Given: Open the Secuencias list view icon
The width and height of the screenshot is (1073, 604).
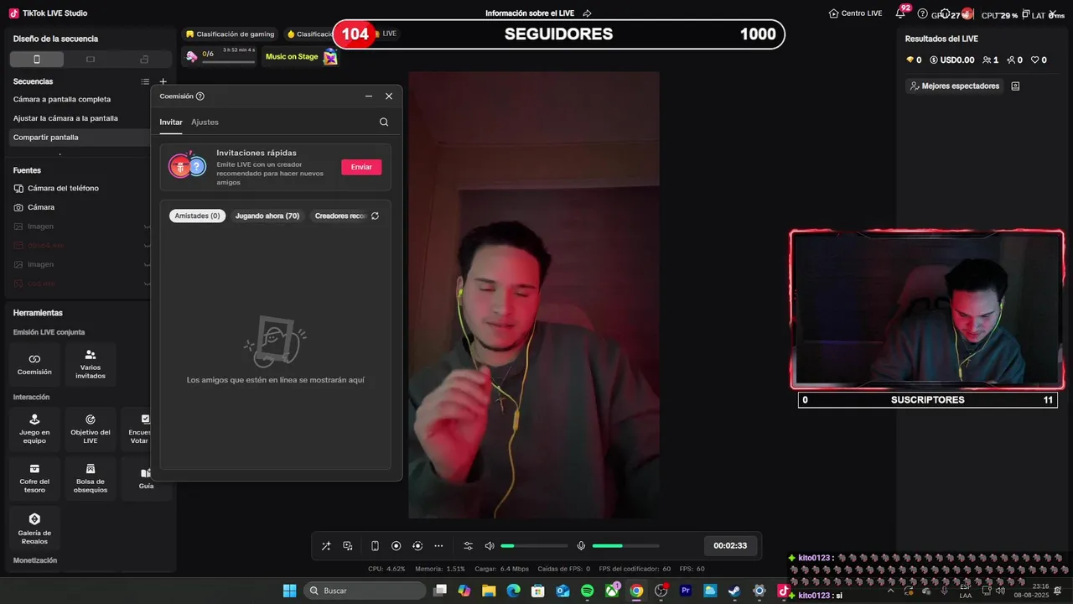Looking at the screenshot, I should click(145, 81).
